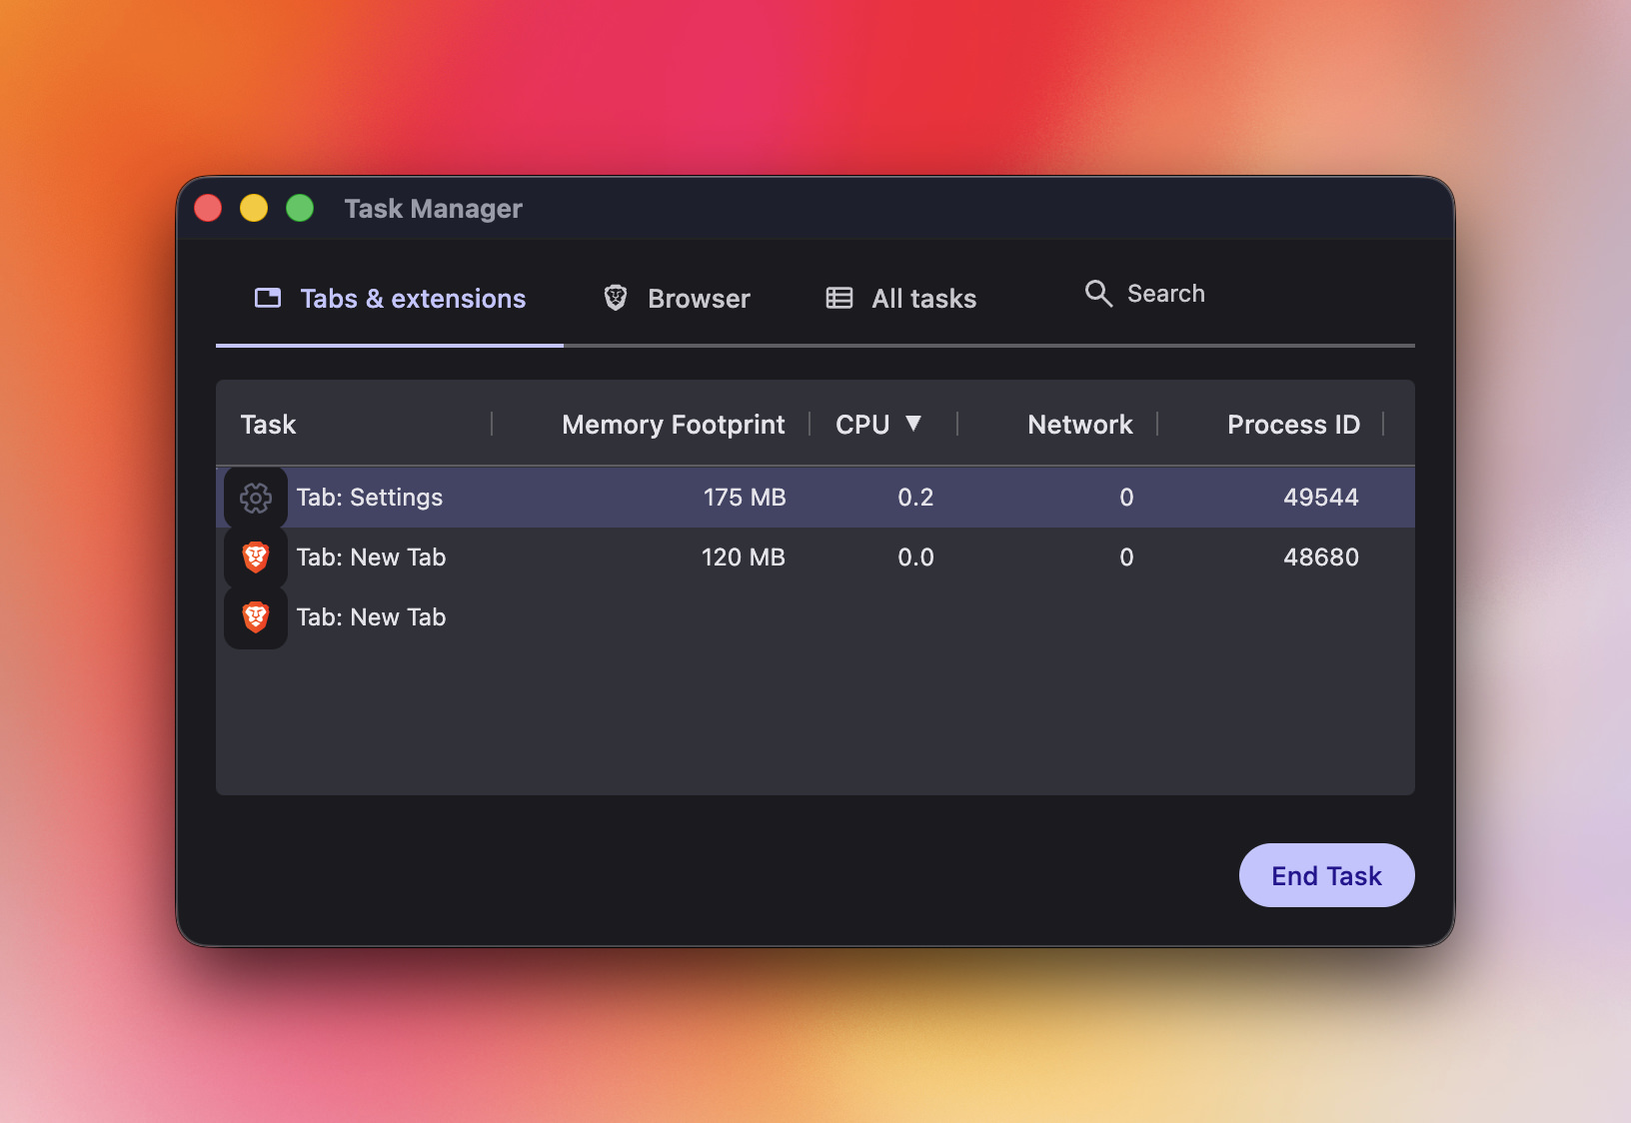Open the All tasks view
The height and width of the screenshot is (1123, 1631).
point(922,298)
